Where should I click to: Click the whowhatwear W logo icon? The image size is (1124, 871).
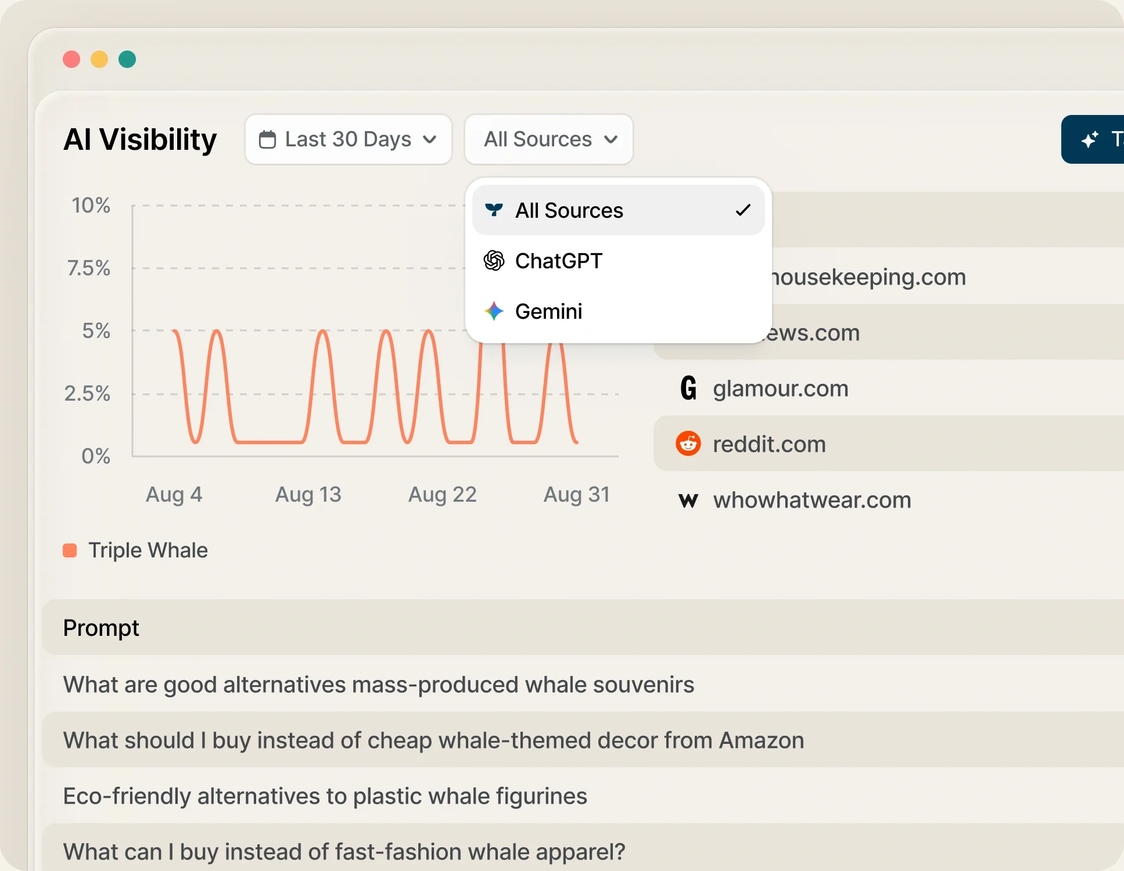tap(688, 500)
